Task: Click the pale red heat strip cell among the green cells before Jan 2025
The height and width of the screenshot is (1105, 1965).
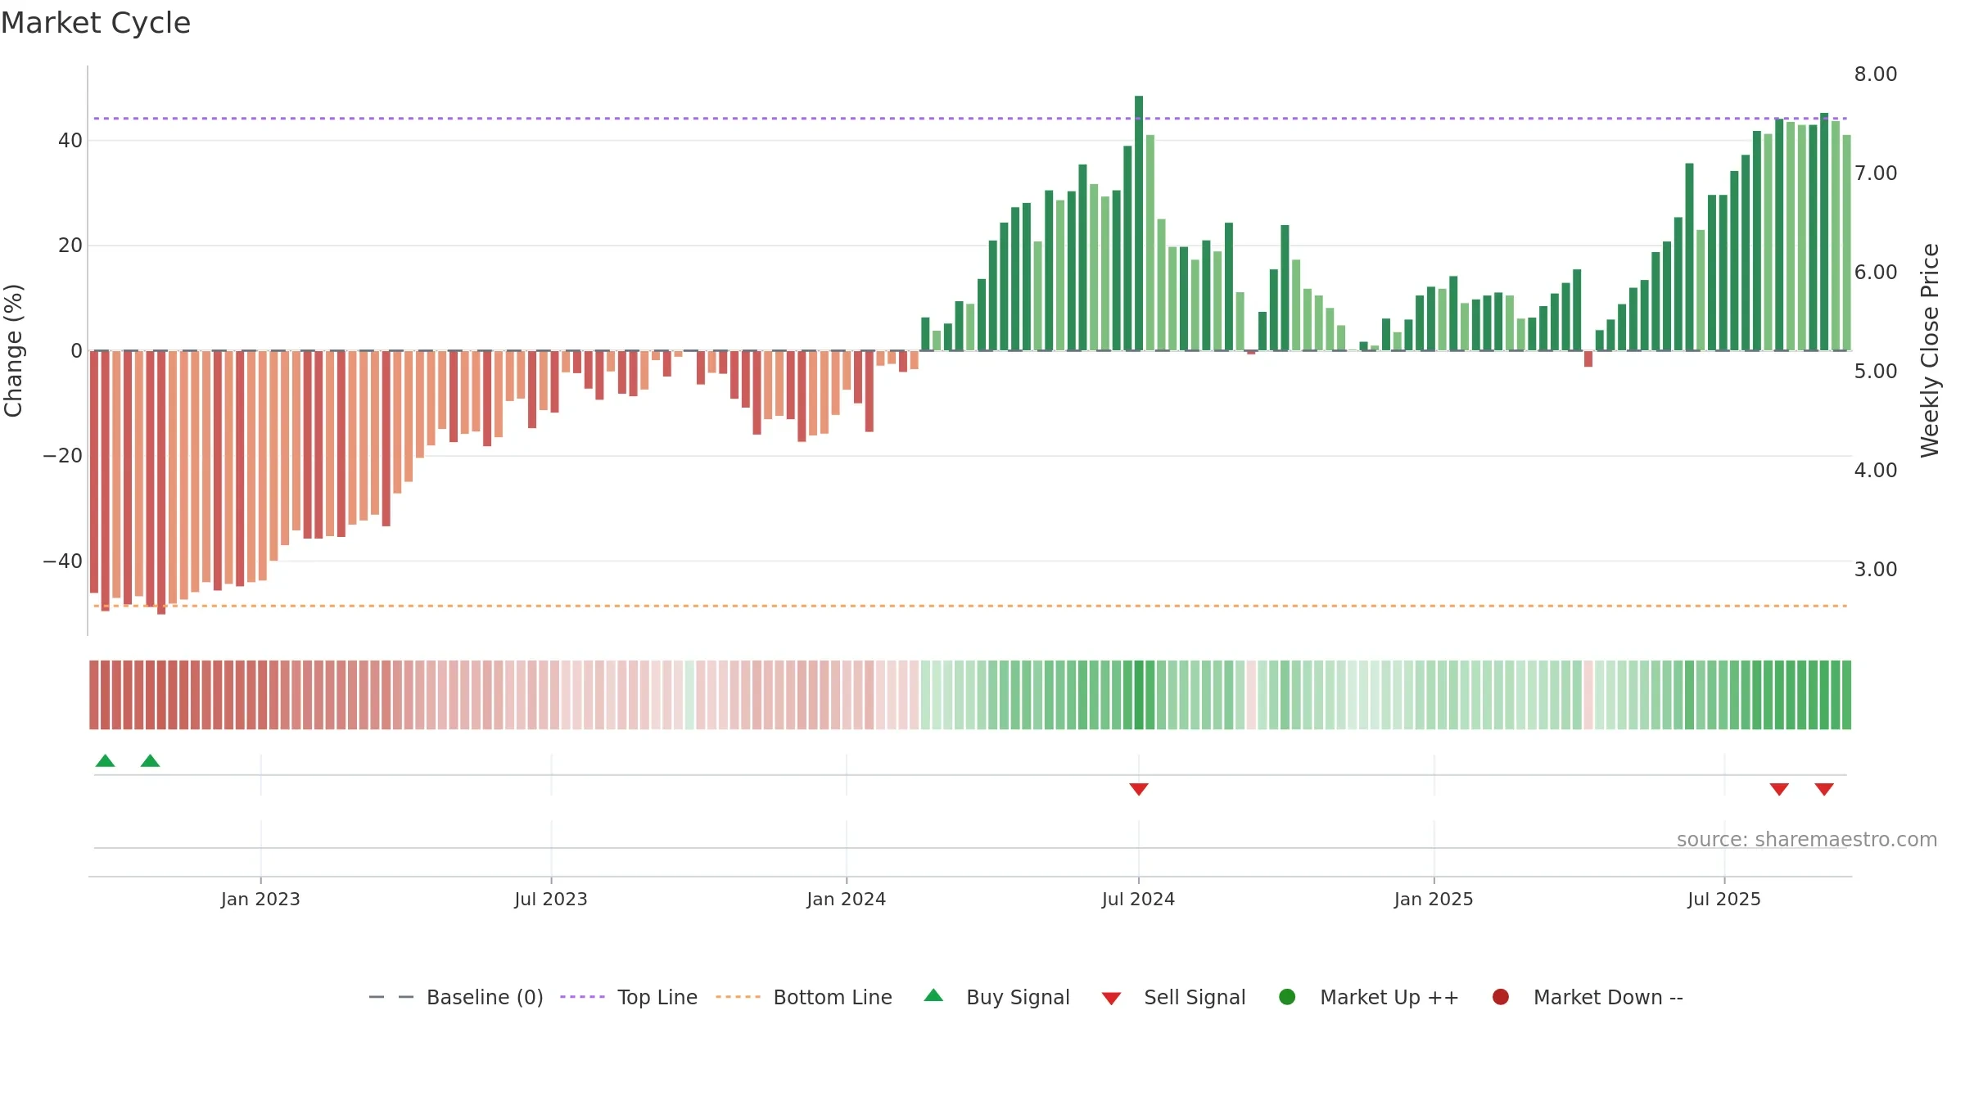Action: coord(1251,695)
